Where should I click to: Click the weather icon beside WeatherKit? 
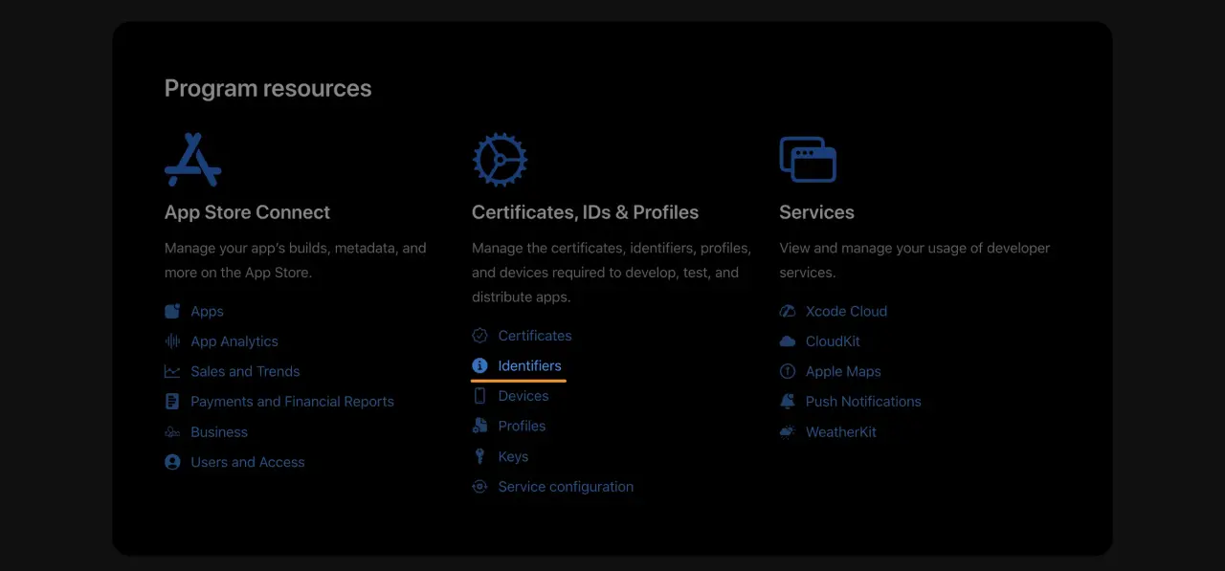coord(788,432)
